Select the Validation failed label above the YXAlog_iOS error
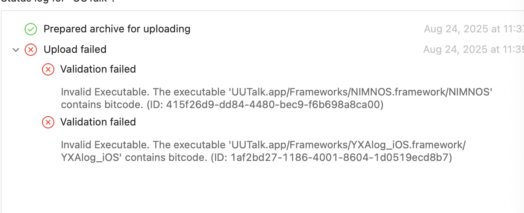 pyautogui.click(x=98, y=122)
